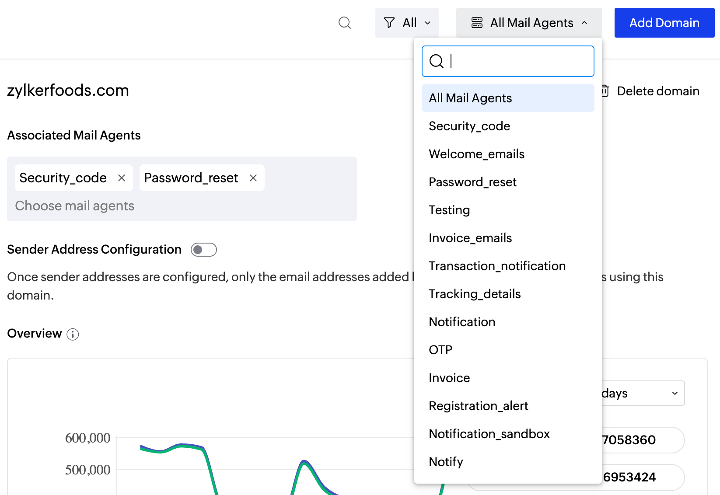Image resolution: width=720 pixels, height=495 pixels.
Task: Remove the Security_code mail agent chip
Action: click(x=121, y=178)
